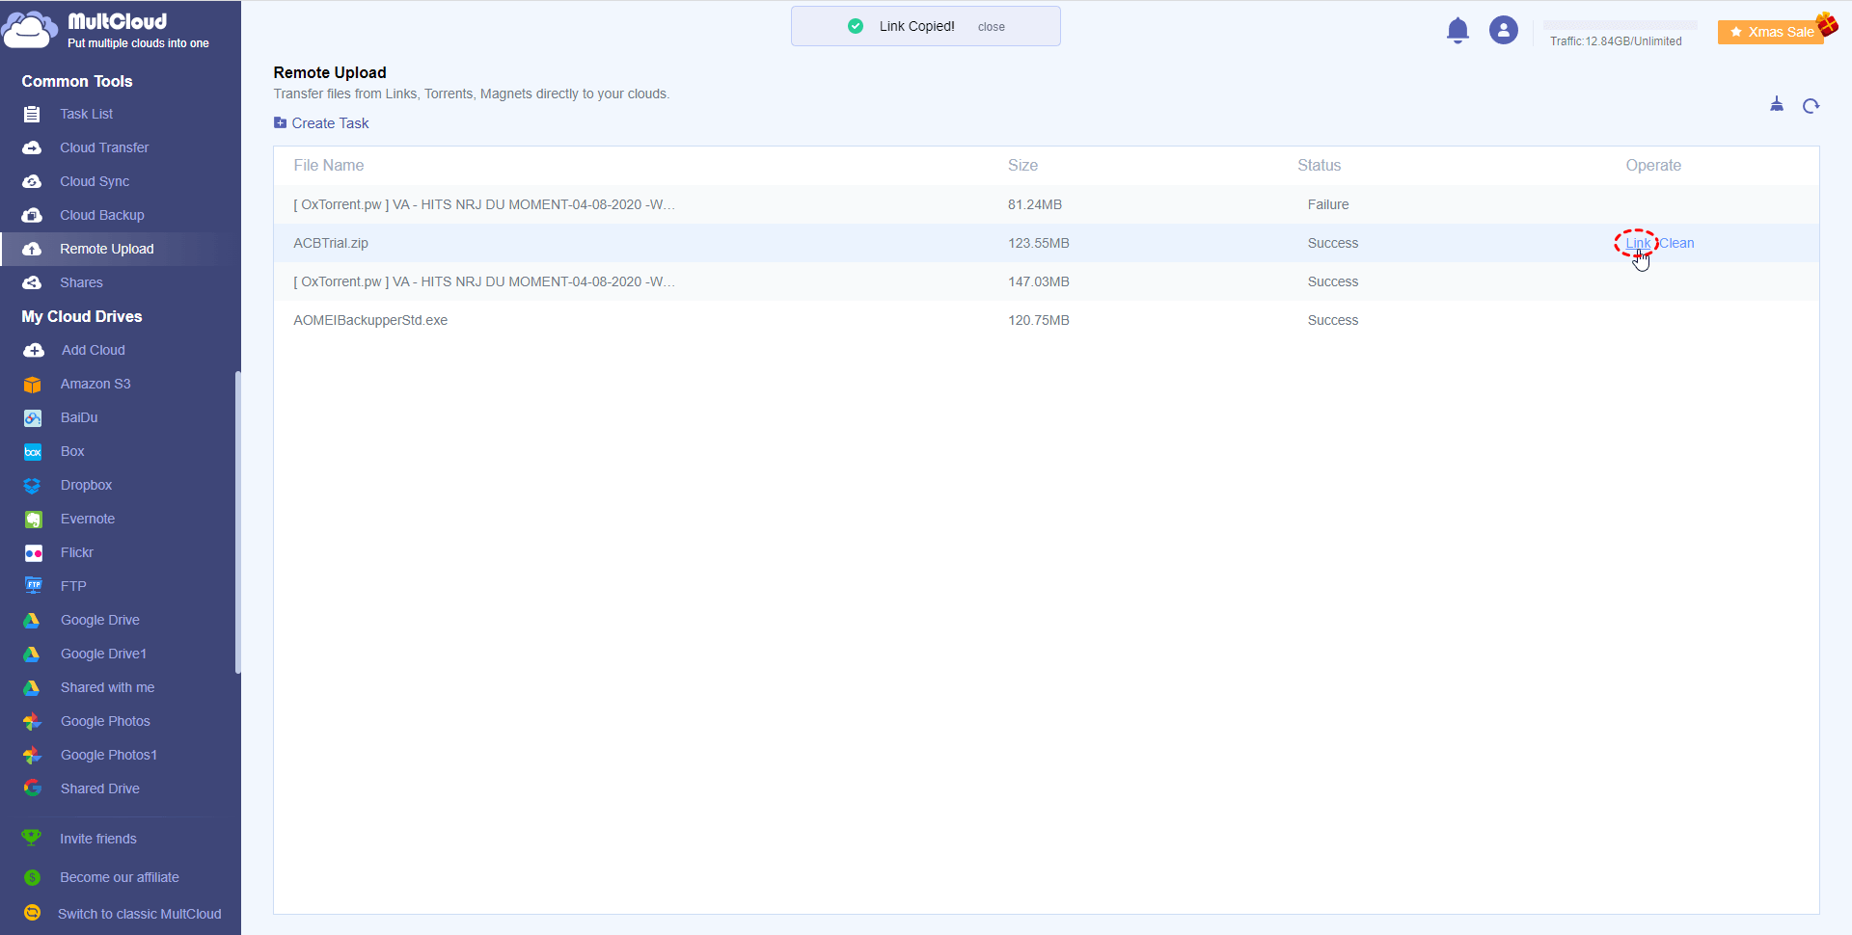
Task: Click the Amazon S3 icon
Action: coord(33,385)
